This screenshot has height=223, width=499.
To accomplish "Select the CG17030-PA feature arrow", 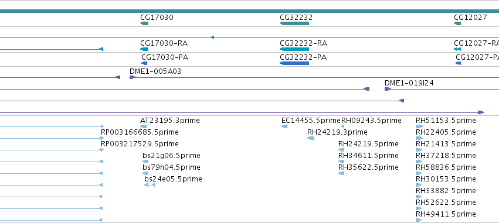I will 144,63.
